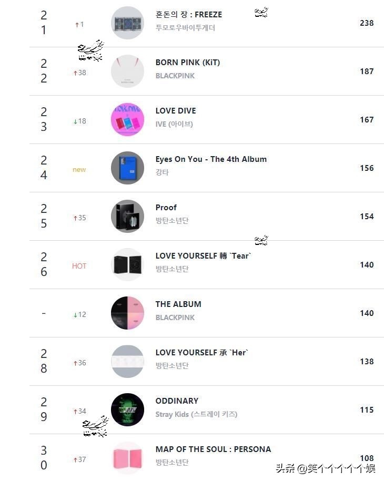This screenshot has height=482, width=384.
Task: Click the Stray Kids (스트레이 키즈) artist name
Action: [x=196, y=415]
